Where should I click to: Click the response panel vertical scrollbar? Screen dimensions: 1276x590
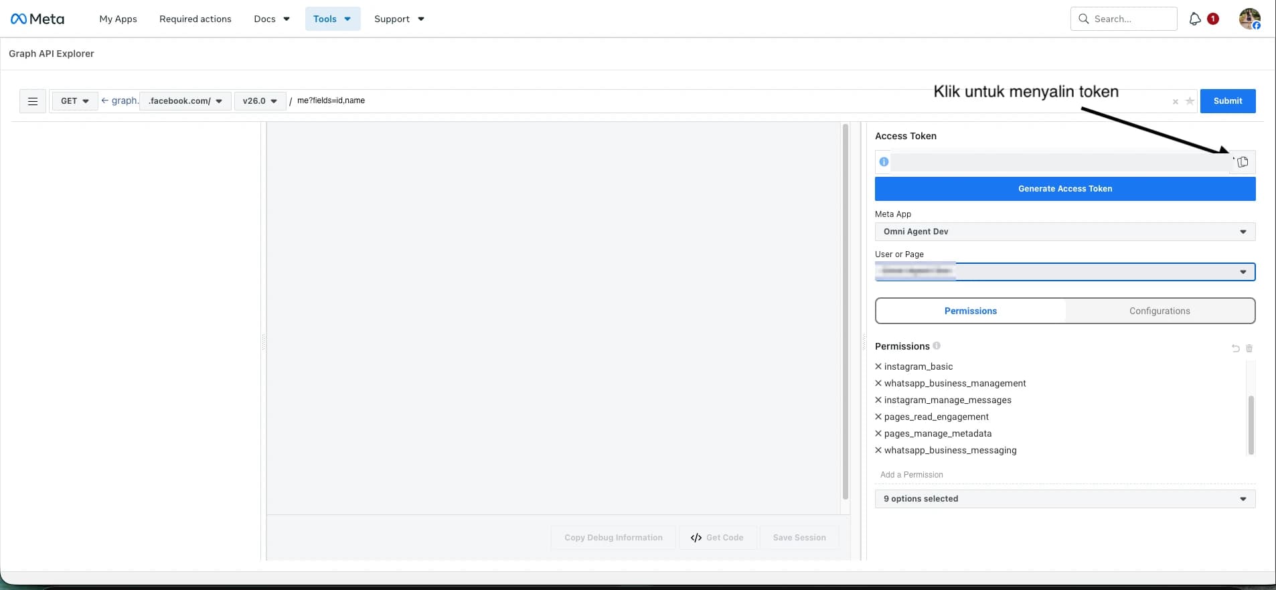(x=846, y=311)
